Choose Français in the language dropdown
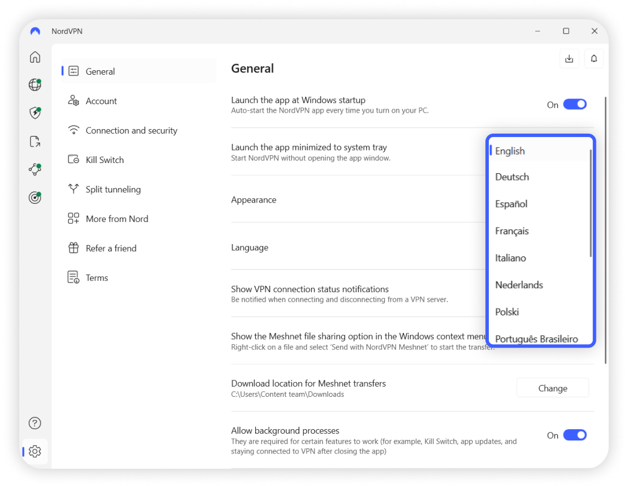 pyautogui.click(x=512, y=231)
